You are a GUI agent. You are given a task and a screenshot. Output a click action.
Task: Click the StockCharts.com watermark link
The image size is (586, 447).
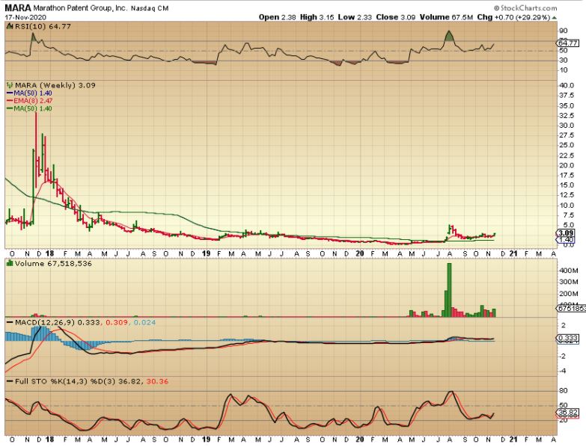(x=525, y=7)
